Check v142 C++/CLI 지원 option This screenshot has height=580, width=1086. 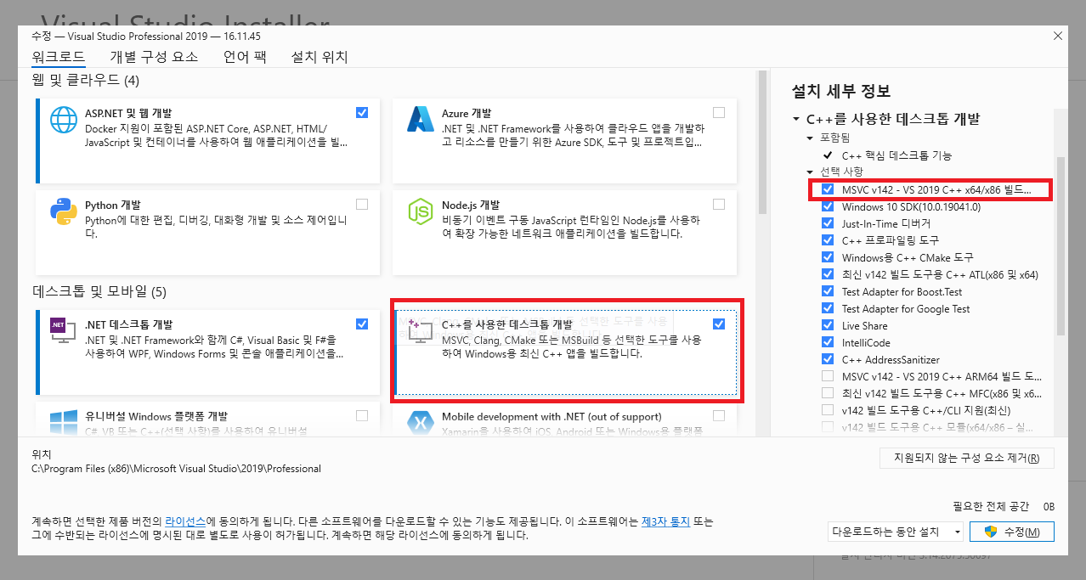point(828,410)
